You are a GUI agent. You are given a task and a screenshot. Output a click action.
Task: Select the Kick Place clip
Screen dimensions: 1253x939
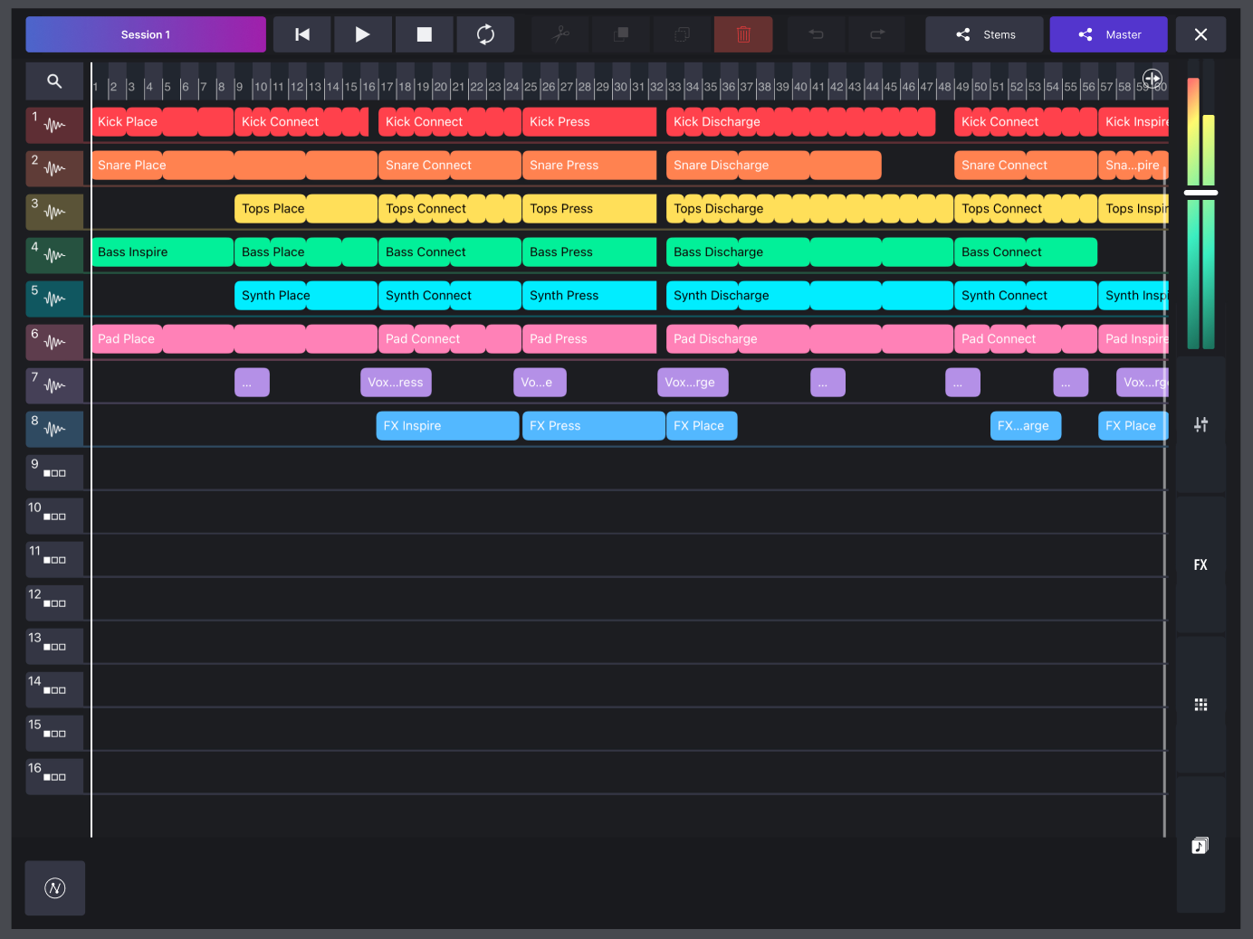point(162,122)
